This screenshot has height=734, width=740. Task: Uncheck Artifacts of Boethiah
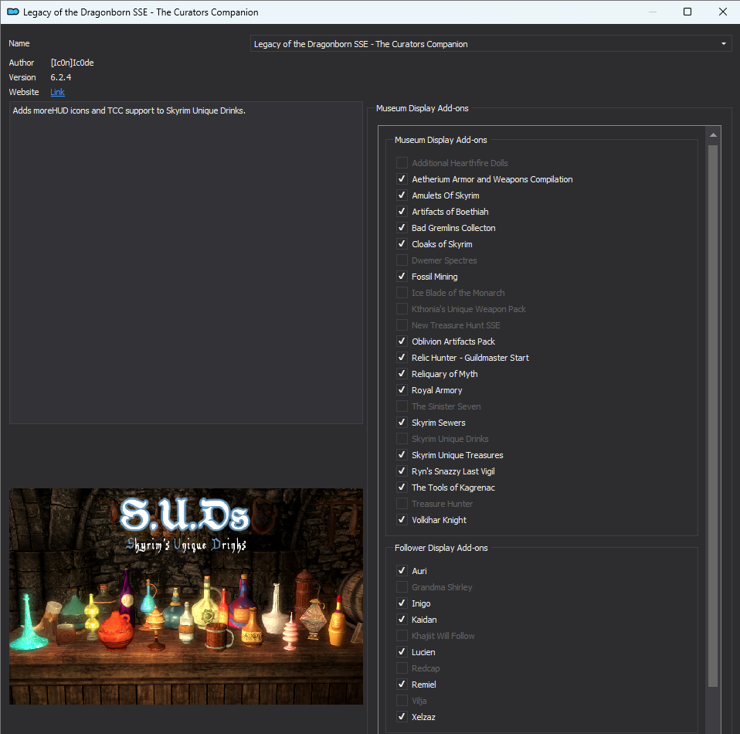(x=402, y=212)
